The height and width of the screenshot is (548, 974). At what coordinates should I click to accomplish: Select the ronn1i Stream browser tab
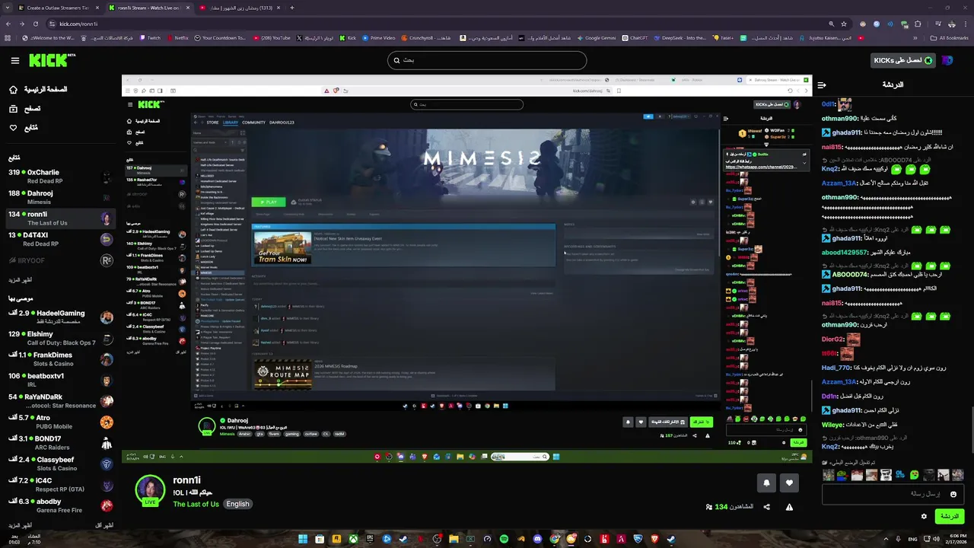148,8
